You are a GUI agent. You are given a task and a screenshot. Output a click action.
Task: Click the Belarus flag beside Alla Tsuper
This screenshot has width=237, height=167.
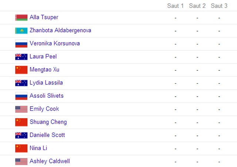pos(21,17)
